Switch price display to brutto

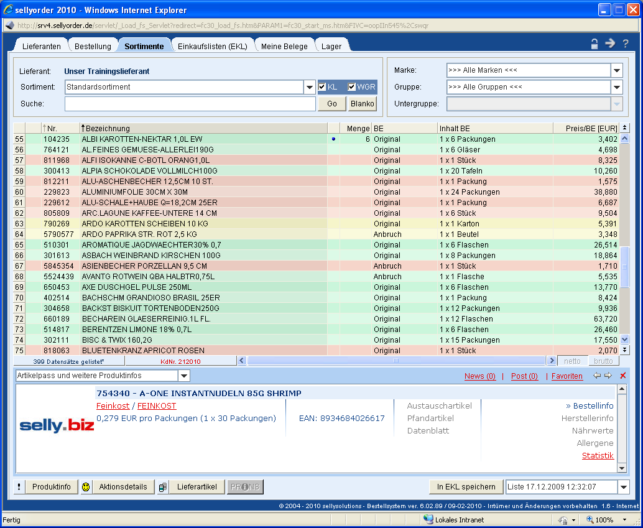603,361
